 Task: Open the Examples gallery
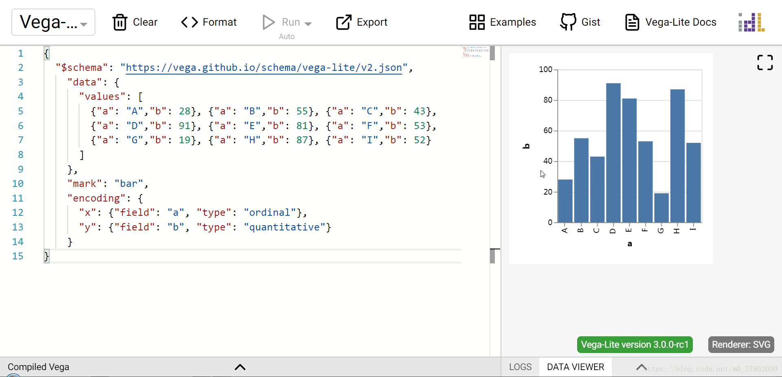[x=513, y=22]
